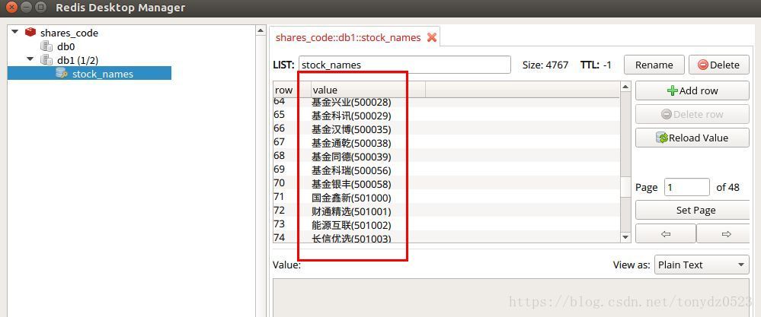
Task: Reload the list value
Action: click(x=692, y=138)
